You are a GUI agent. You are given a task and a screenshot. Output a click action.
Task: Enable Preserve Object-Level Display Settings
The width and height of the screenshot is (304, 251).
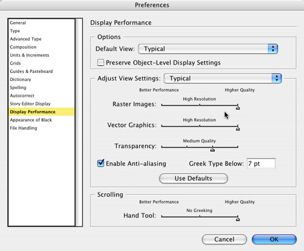(x=100, y=63)
